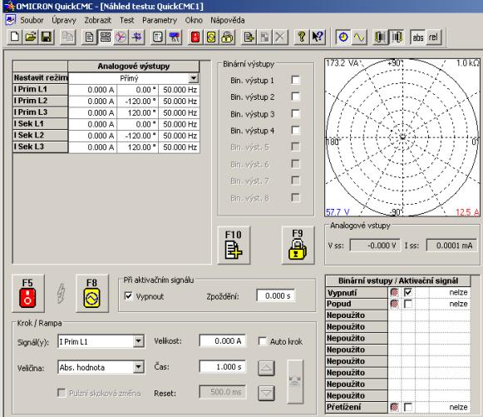The image size is (483, 417).
Task: Click the step up arrow button
Action: (x=266, y=368)
